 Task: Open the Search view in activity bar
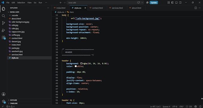click(4, 16)
